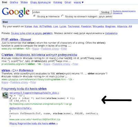Screen dimensions: 138x128
Task: Try the search on Technorati
Action: click(x=74, y=27)
